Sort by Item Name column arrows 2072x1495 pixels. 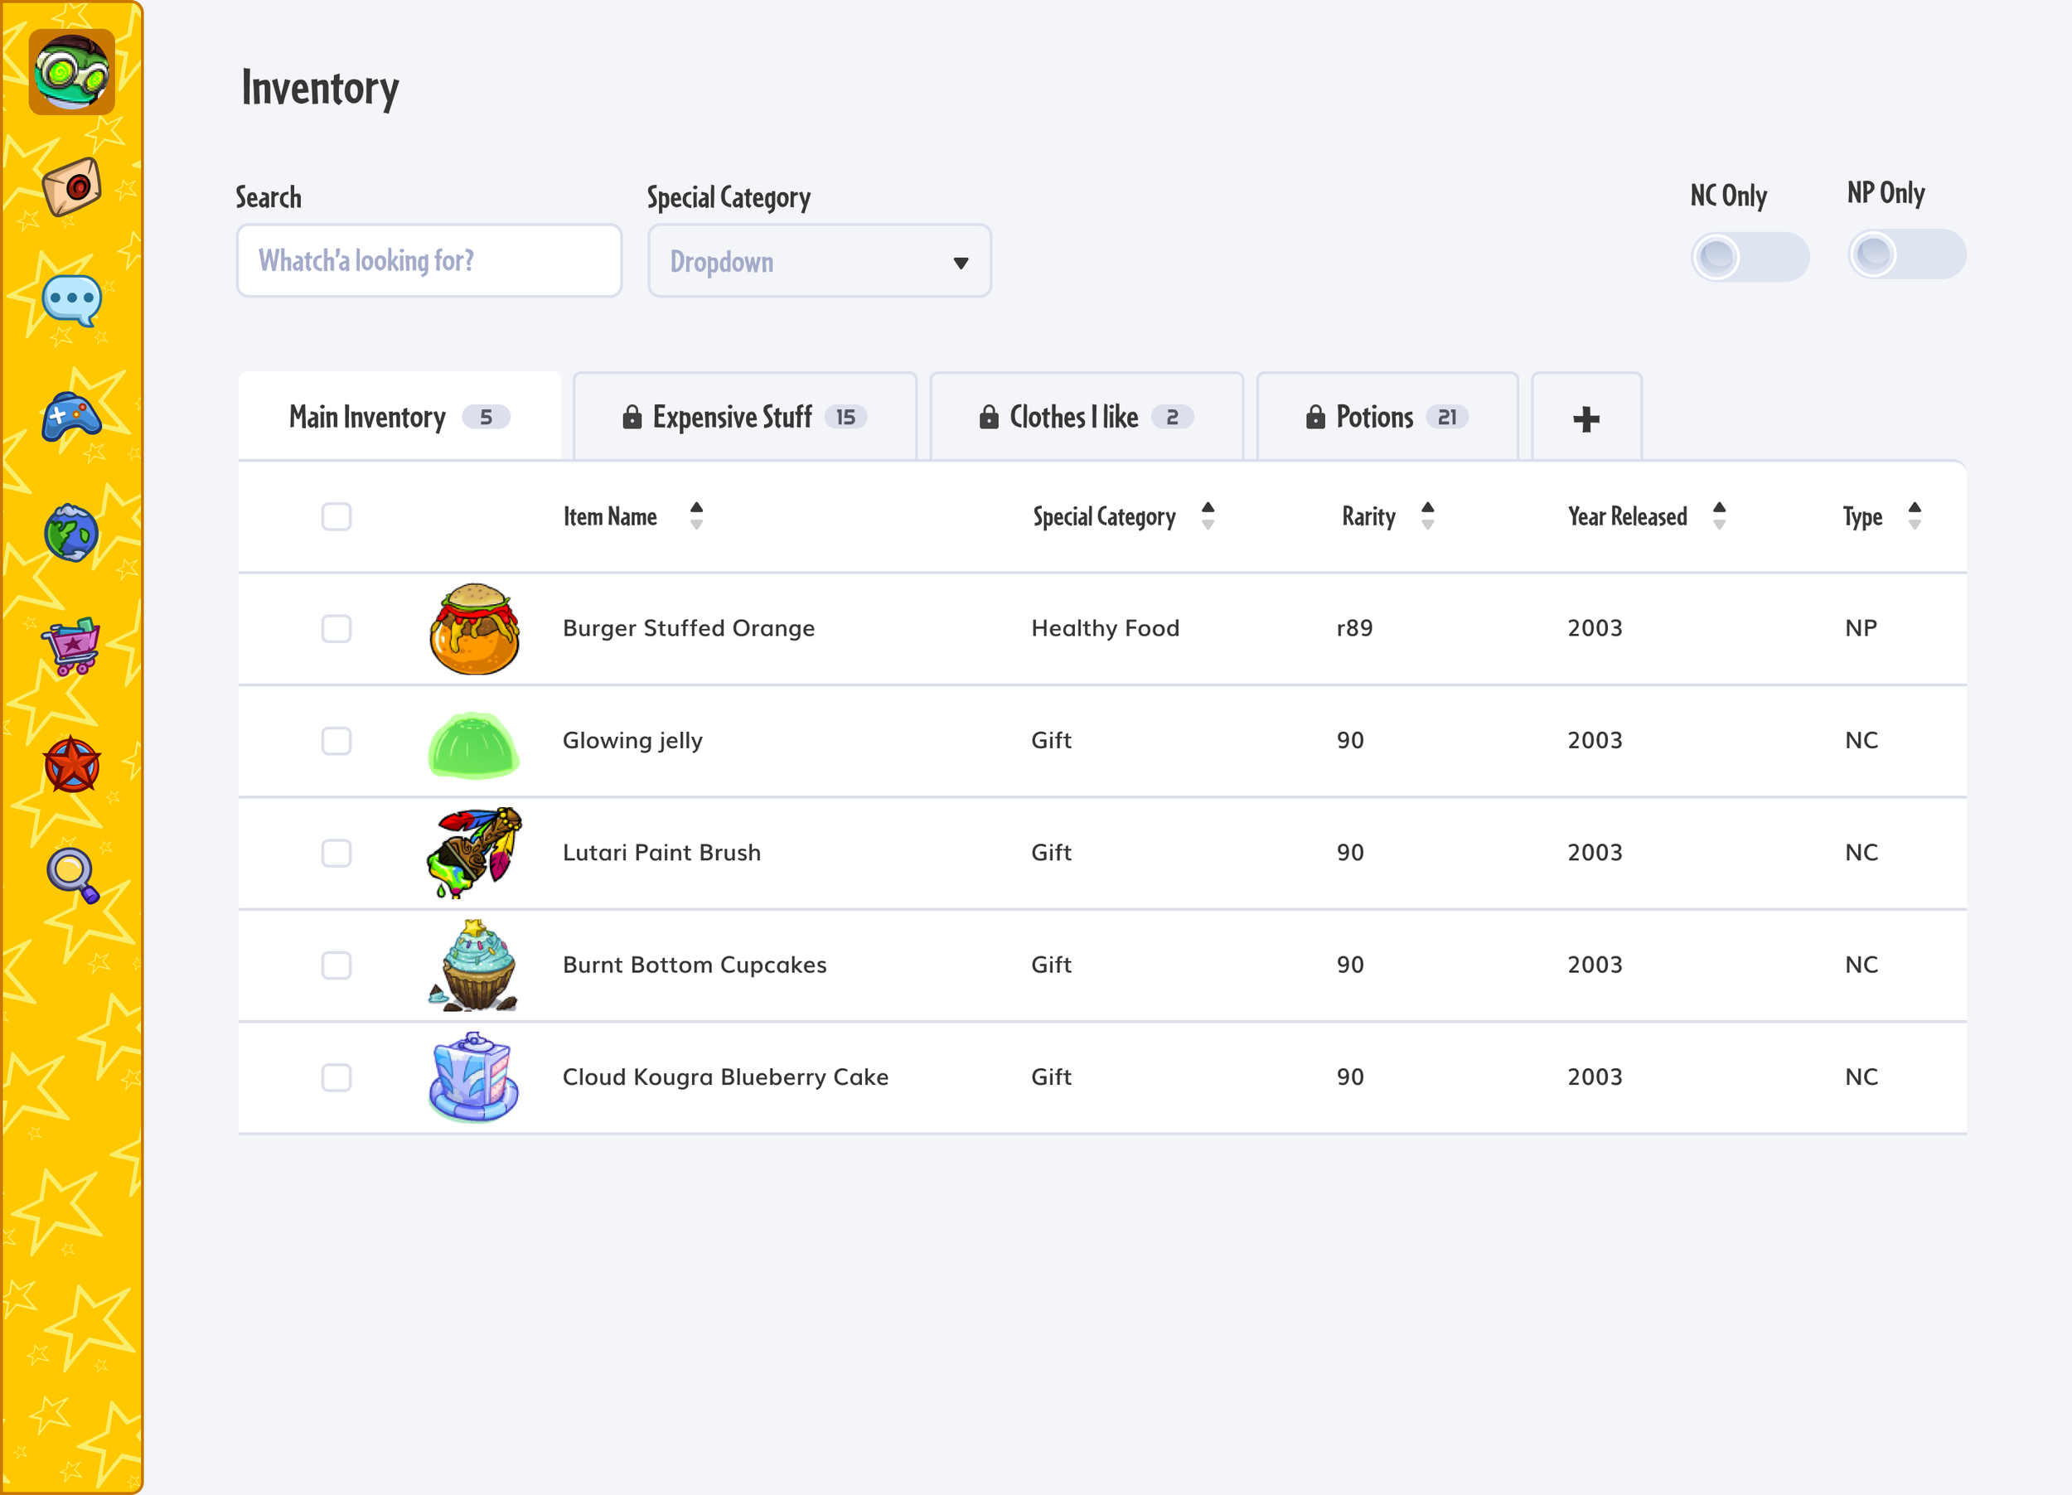pyautogui.click(x=696, y=516)
